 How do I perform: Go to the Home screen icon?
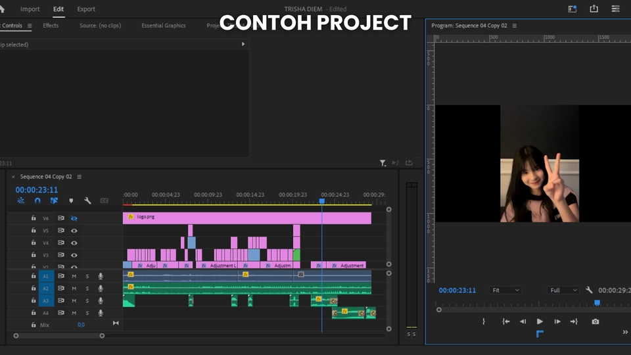(x=2, y=9)
